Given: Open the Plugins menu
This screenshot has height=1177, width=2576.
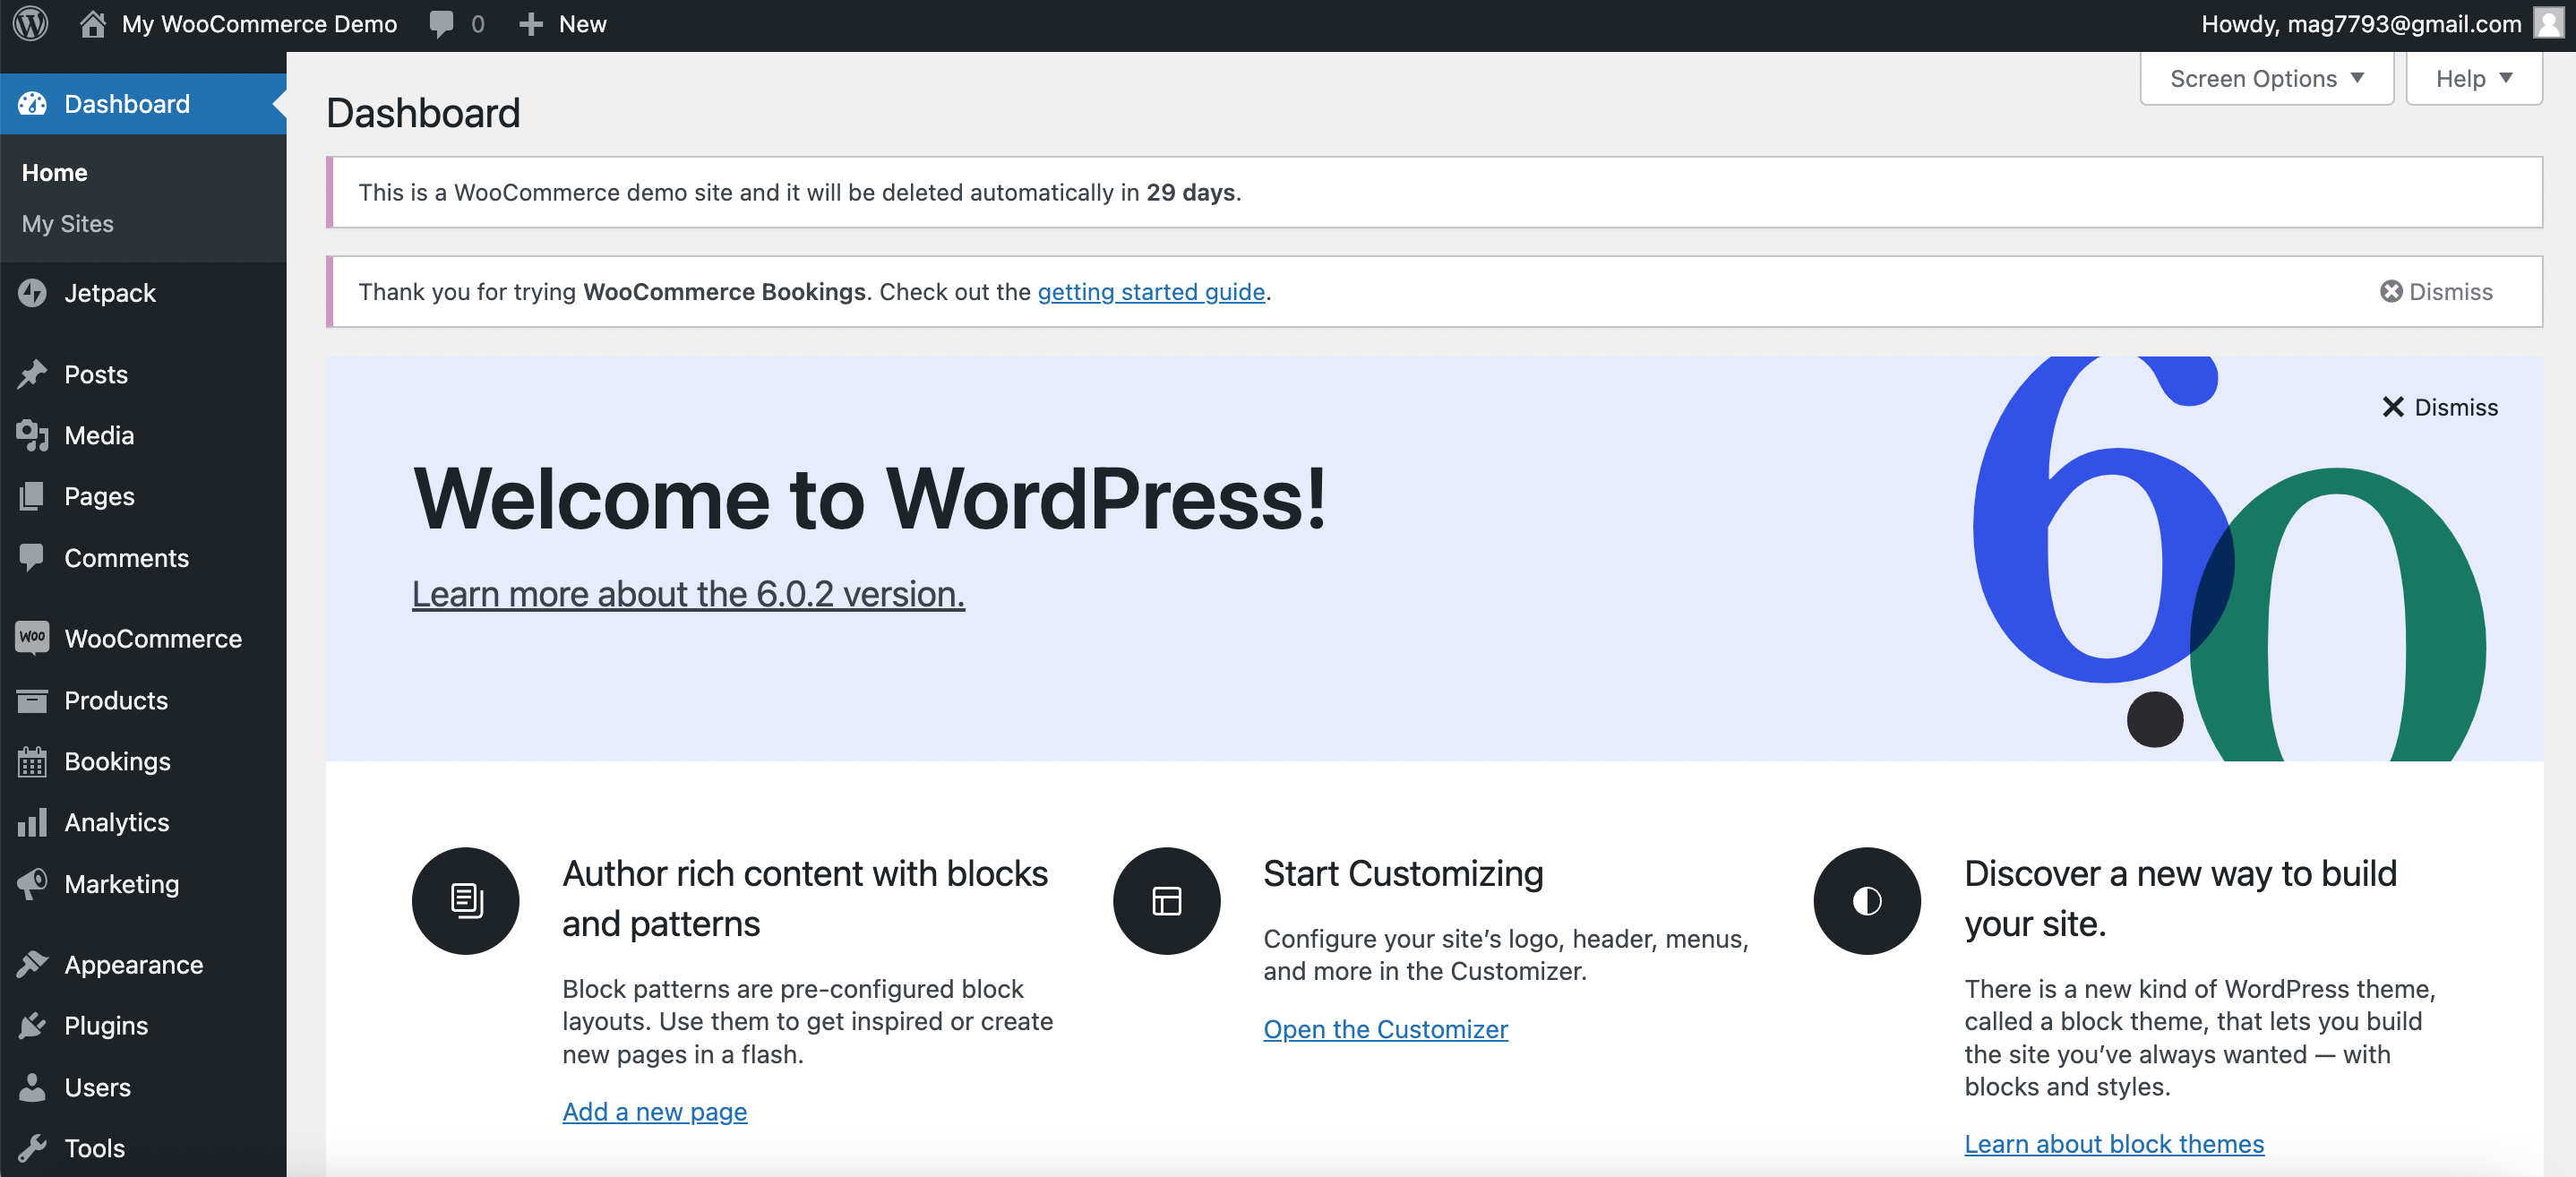Looking at the screenshot, I should coord(143,1025).
